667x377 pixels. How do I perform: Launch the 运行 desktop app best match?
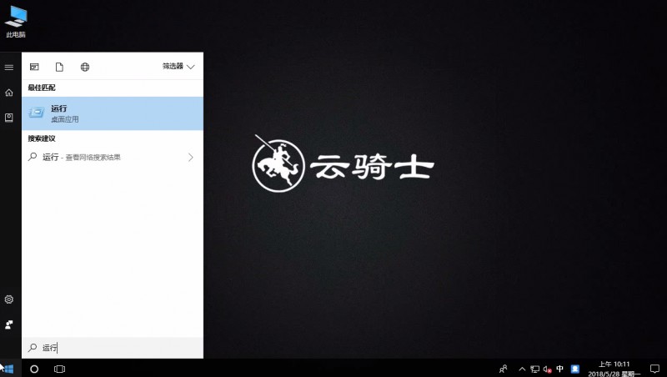[x=113, y=113]
